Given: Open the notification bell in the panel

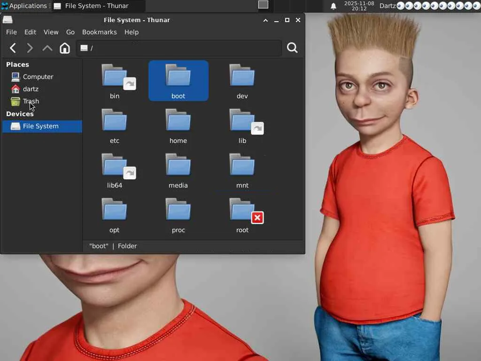Looking at the screenshot, I should point(334,6).
